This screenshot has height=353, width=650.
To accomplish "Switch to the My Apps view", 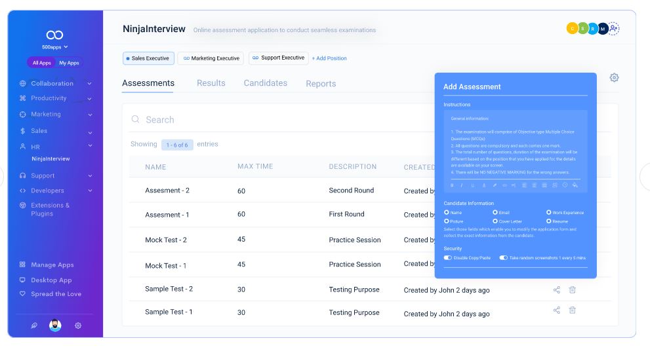I will [x=69, y=63].
